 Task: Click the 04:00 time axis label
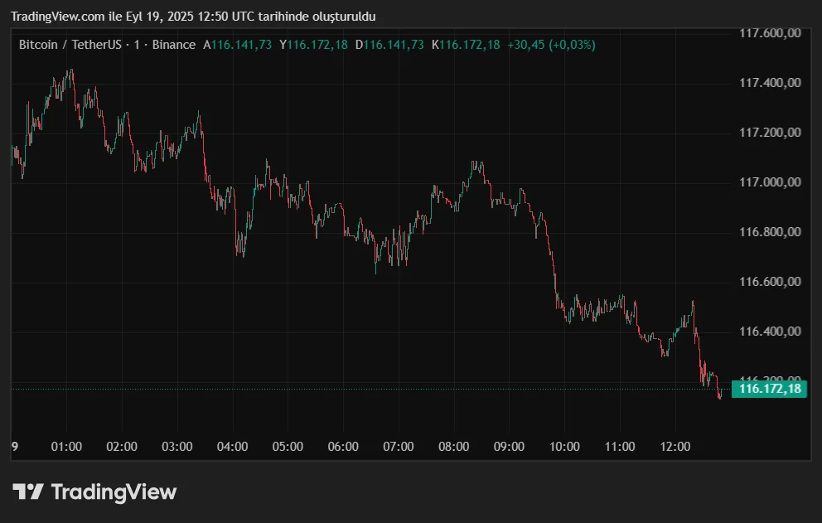pos(232,447)
